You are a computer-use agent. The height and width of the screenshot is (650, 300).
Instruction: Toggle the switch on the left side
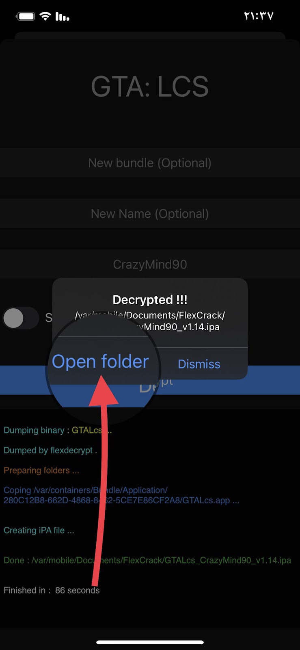(20, 318)
